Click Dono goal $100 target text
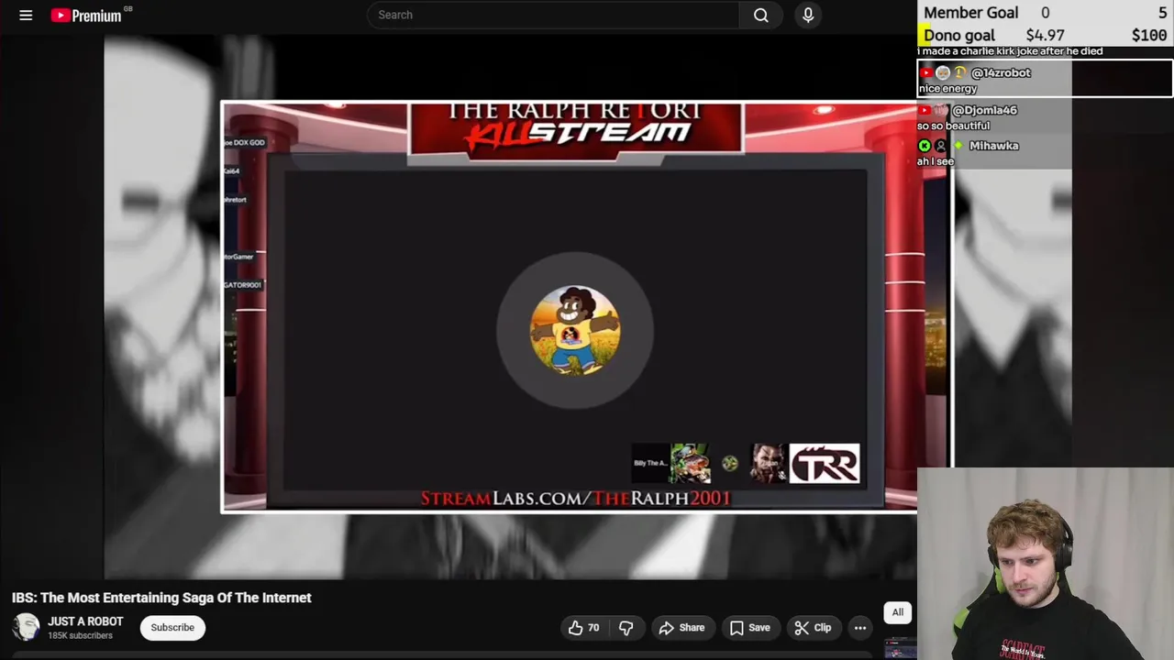 pyautogui.click(x=1149, y=36)
